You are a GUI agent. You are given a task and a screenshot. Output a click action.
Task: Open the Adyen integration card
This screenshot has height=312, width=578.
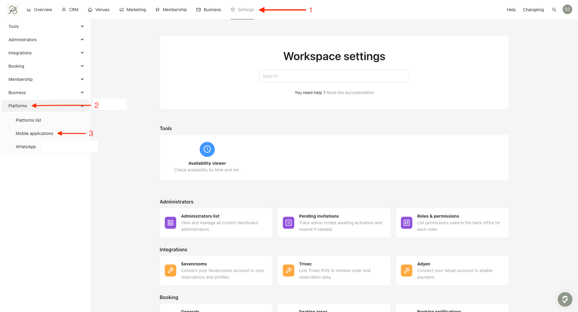[x=452, y=271]
